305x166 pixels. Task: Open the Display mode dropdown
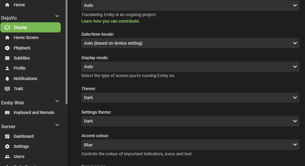tap(190, 67)
